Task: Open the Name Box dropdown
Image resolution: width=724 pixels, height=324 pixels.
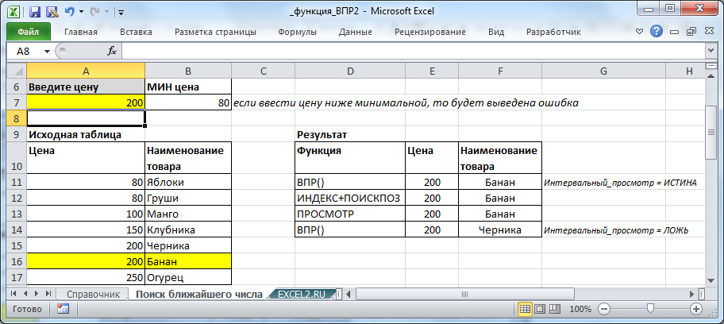Action: 48,51
